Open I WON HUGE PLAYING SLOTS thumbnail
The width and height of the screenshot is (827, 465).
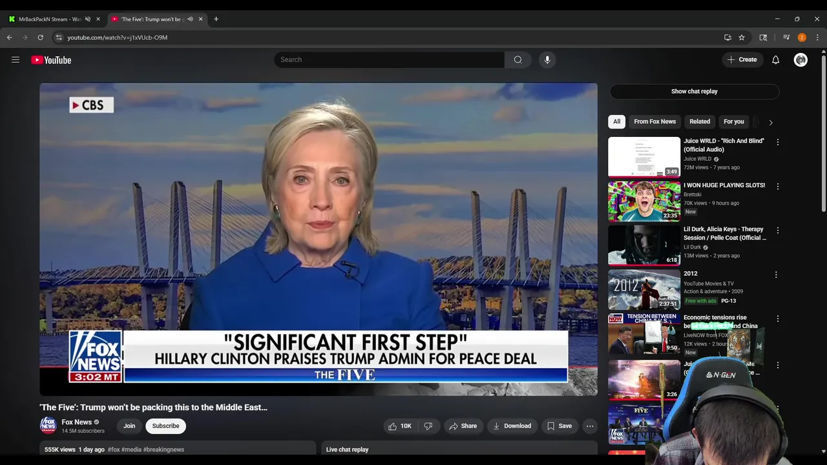pyautogui.click(x=644, y=201)
